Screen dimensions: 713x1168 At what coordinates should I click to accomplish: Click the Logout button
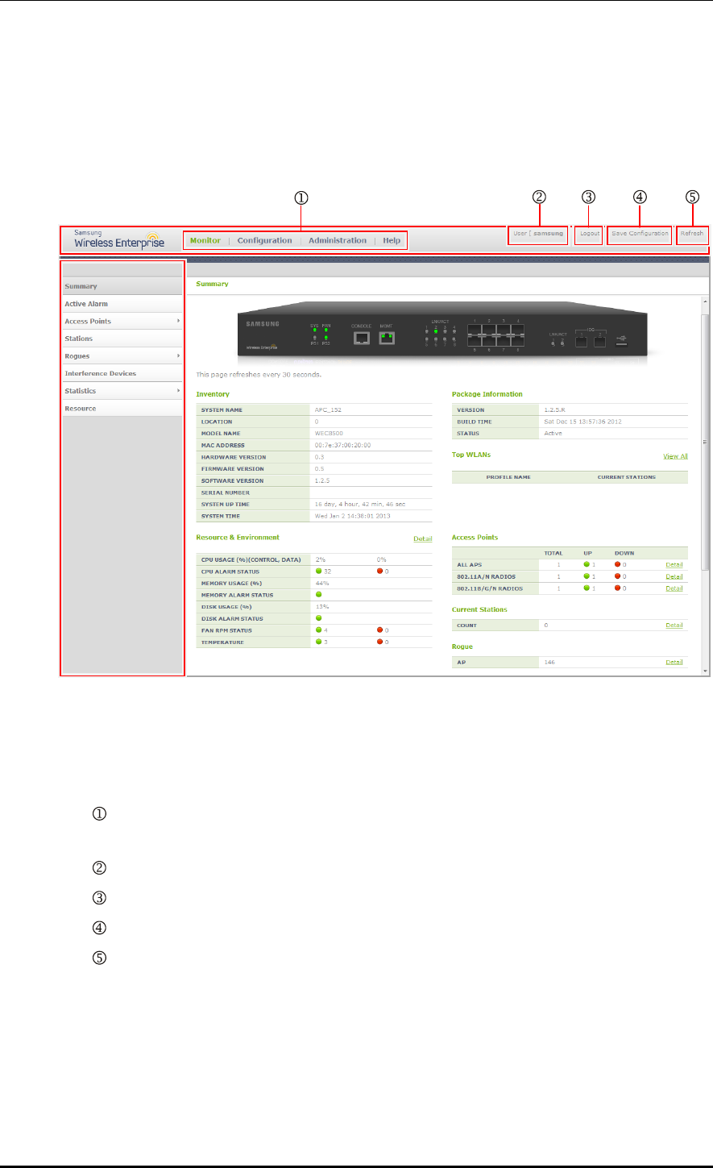pyautogui.click(x=589, y=234)
